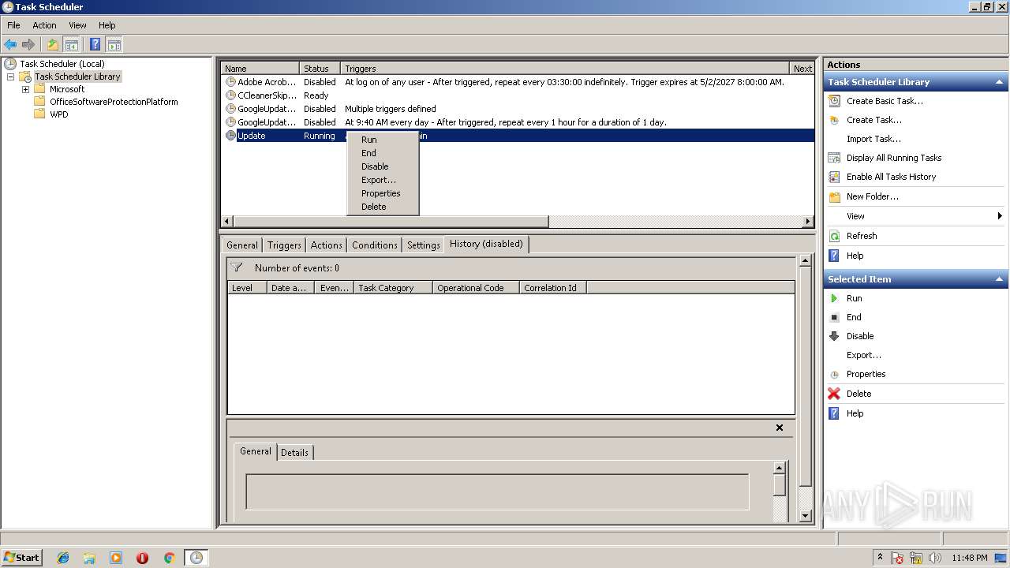Screen dimensions: 1010x568
Task: Sort the task list by Status column
Action: (320, 69)
